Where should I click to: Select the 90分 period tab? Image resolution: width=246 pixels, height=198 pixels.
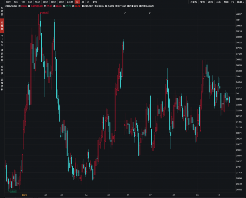pos(61,2)
